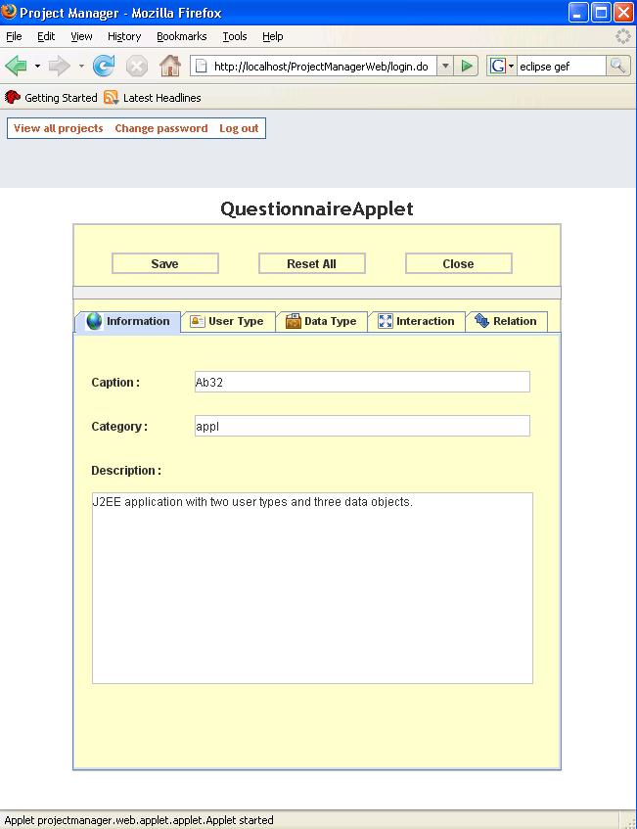Click the Google search engine icon

point(497,67)
